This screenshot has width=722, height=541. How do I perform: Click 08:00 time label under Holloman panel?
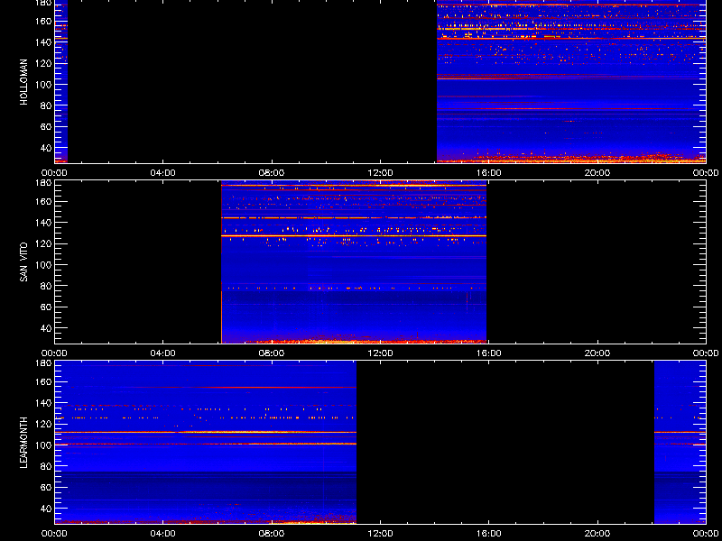(272, 173)
